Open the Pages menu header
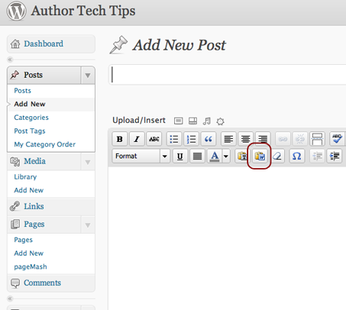The height and width of the screenshot is (310, 346). coord(44,224)
